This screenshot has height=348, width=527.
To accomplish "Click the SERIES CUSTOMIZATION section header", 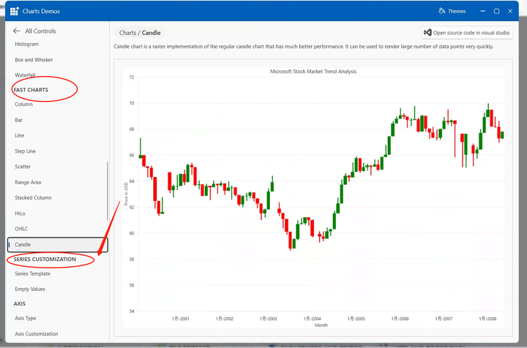I will [45, 259].
